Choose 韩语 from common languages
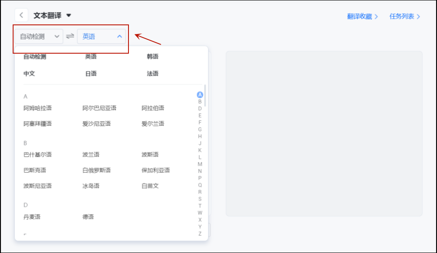This screenshot has width=437, height=253. click(x=153, y=57)
